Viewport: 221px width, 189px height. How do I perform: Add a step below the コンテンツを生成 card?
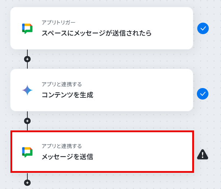27,121
